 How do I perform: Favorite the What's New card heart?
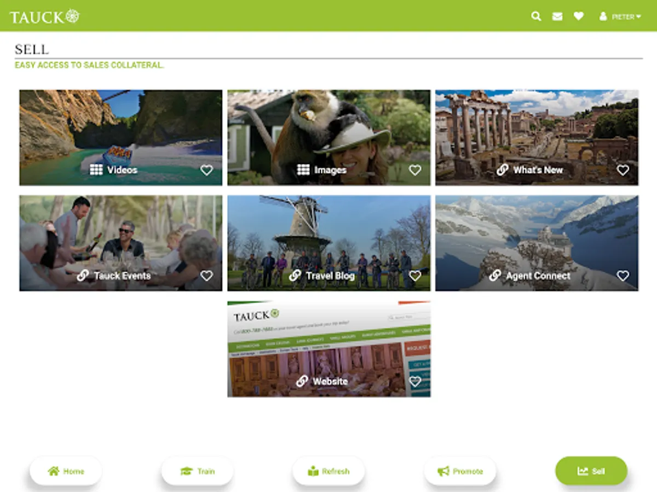[623, 170]
